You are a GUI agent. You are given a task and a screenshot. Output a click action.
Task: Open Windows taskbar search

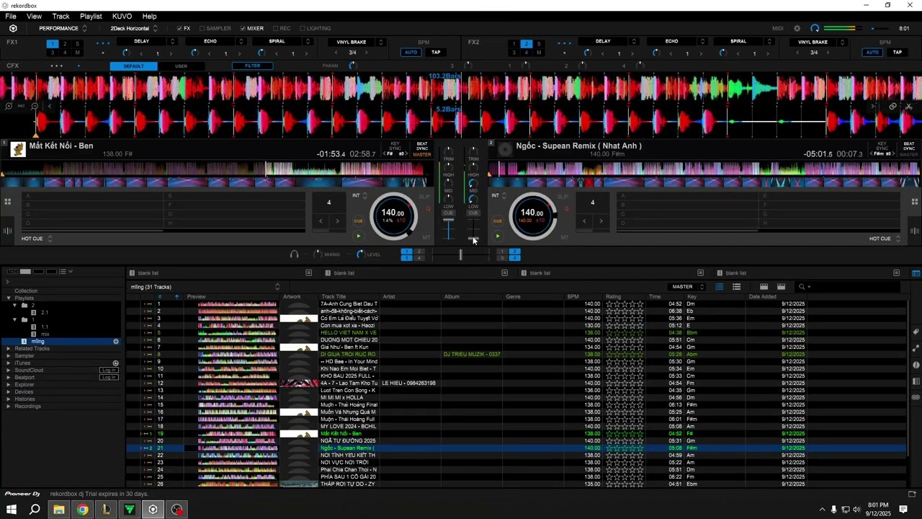[x=35, y=510]
